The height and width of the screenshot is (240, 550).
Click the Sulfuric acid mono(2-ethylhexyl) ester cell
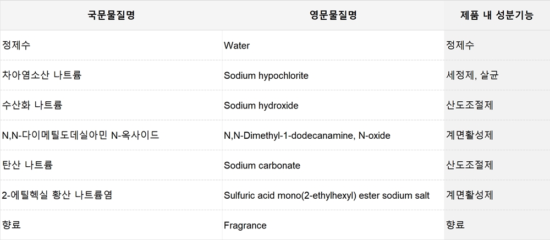tap(333, 195)
